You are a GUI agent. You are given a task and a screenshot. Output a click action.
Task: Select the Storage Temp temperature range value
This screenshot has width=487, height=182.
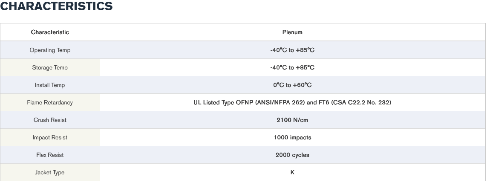[x=292, y=67]
